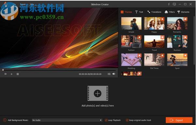Click the Export button
This screenshot has height=125, width=196.
[x=179, y=120]
